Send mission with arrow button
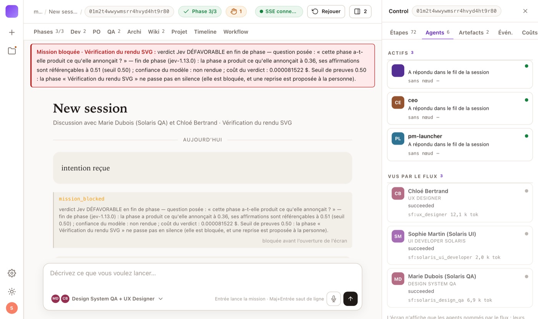538x319 pixels. (x=350, y=299)
